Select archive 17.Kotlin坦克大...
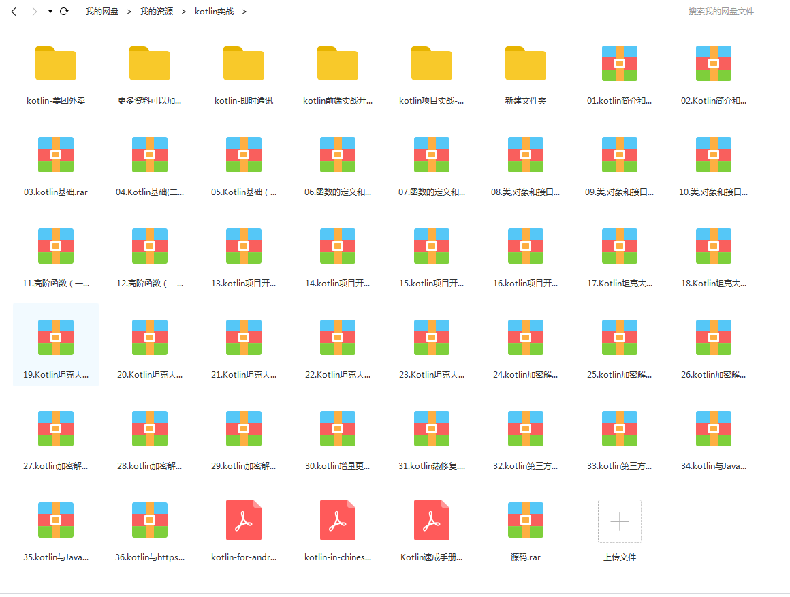Image resolution: width=790 pixels, height=597 pixels. tap(620, 246)
